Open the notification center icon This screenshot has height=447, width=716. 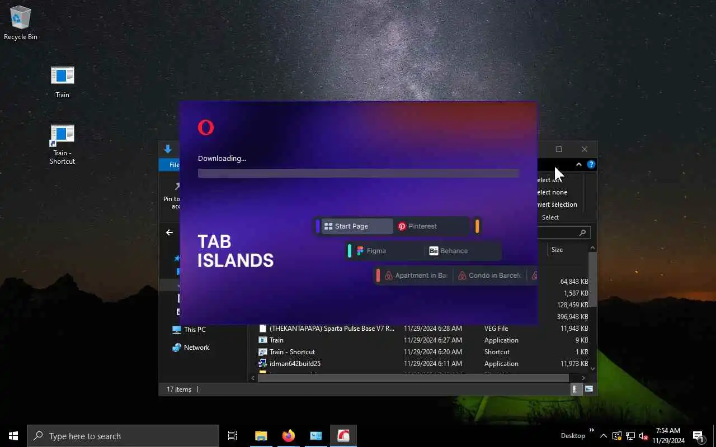point(699,436)
